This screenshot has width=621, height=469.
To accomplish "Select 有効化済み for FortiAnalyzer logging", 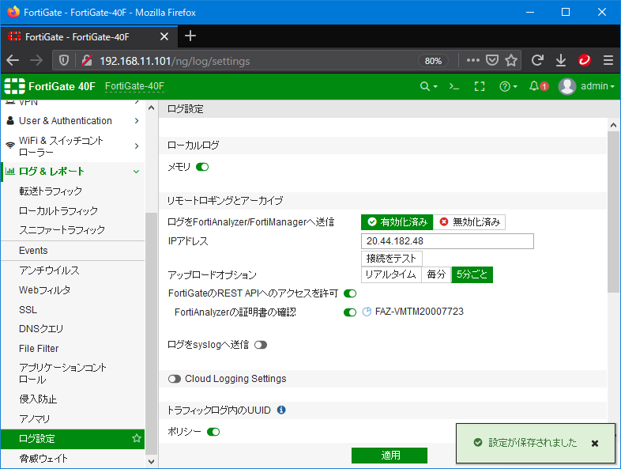I will pyautogui.click(x=397, y=222).
